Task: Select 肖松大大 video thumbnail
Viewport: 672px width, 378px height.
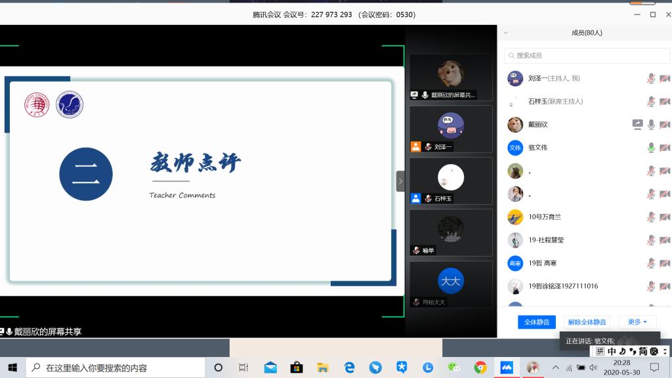Action: (451, 284)
